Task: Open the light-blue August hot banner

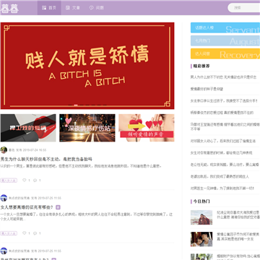Action: point(225,40)
